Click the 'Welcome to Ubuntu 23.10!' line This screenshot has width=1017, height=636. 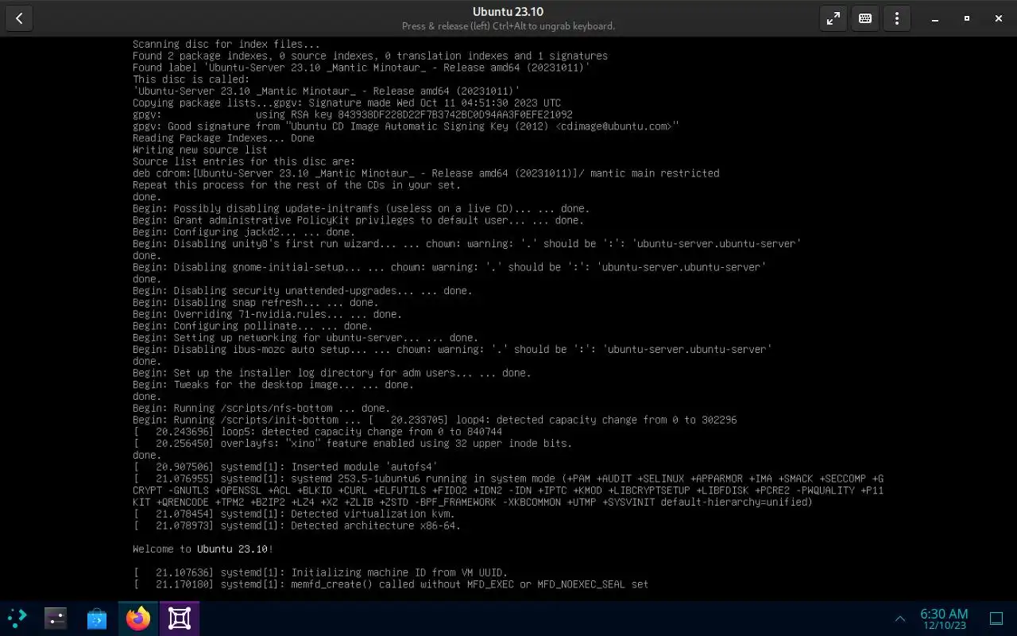coord(203,549)
